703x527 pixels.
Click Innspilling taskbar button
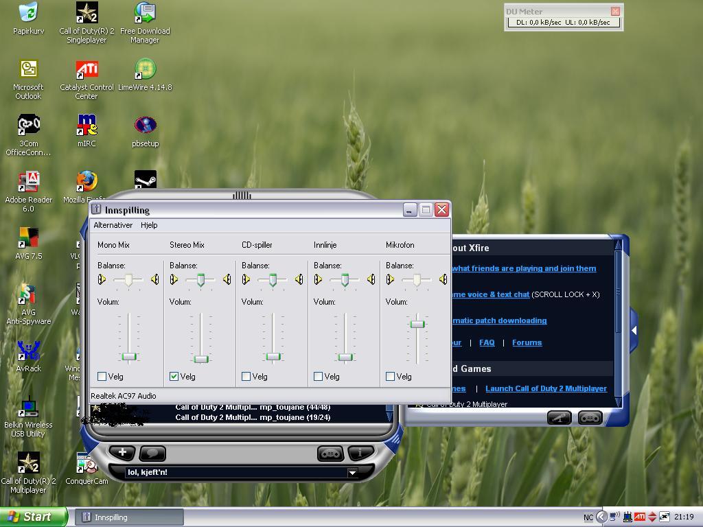point(129,517)
